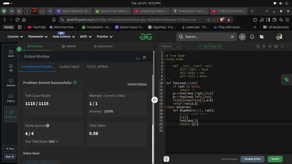Screen dimensions: 292x164
Task: Go to browser home page
Action: pos(24,20)
